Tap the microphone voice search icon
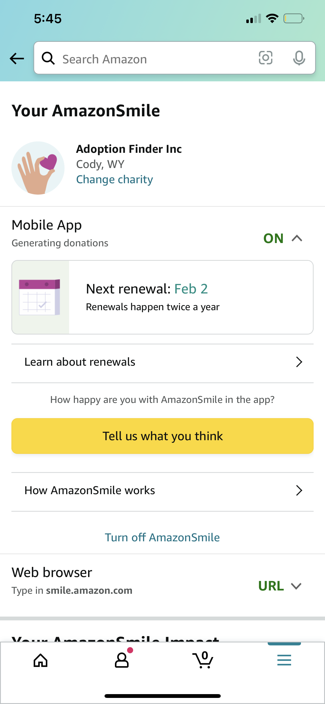The height and width of the screenshot is (704, 325). coord(299,58)
